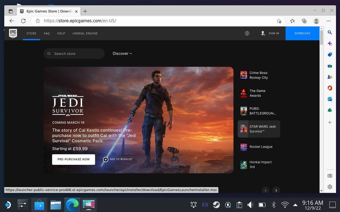Click the Steam icon in the system tray

tap(216, 204)
